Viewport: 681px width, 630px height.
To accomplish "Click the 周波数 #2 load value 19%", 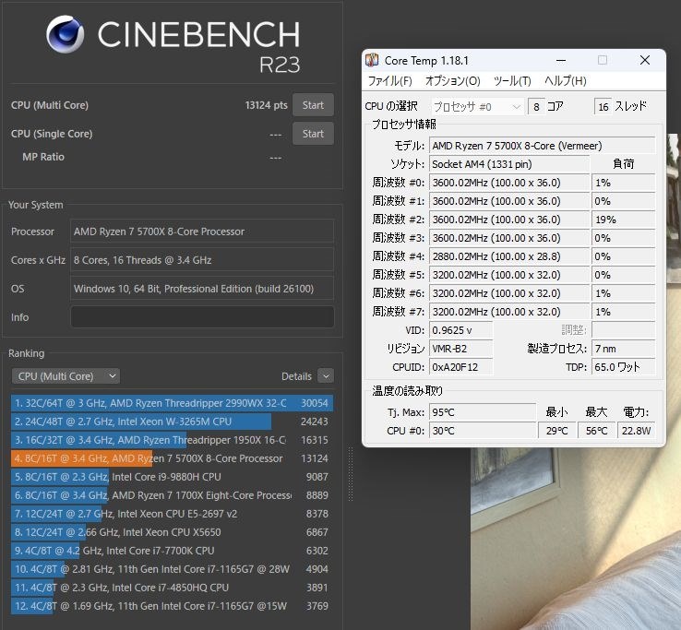I will [623, 220].
